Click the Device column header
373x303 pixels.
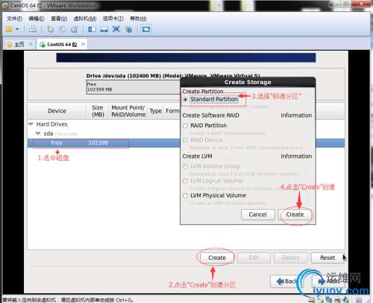[x=57, y=111]
